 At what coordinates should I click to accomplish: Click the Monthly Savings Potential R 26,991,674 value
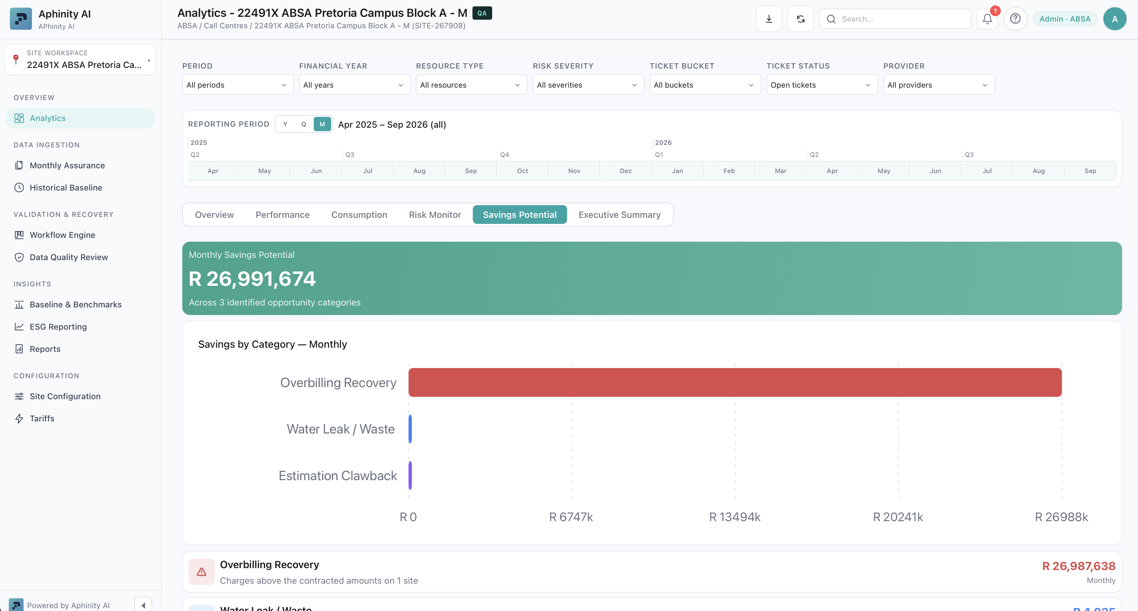pyautogui.click(x=252, y=279)
